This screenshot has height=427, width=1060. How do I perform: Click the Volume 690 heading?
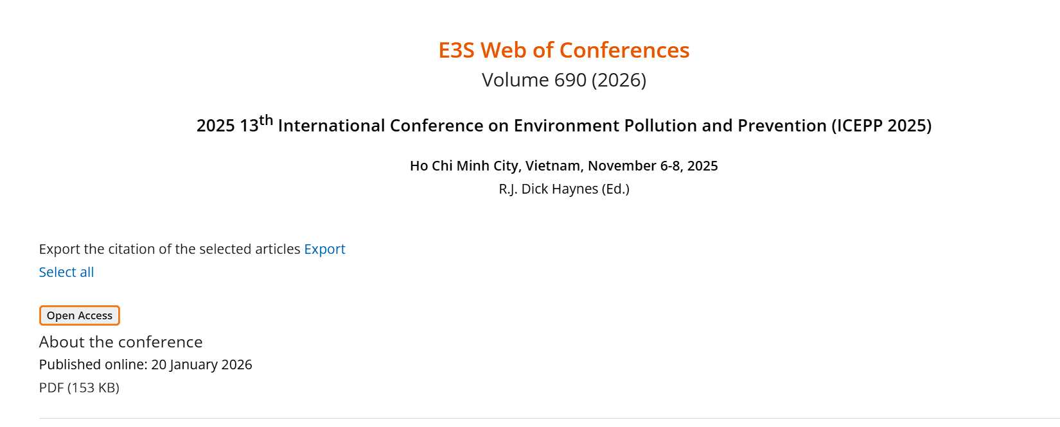(534, 80)
